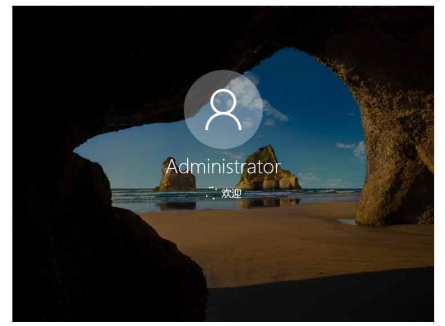Click the 欢迎 welcome text

click(x=231, y=193)
